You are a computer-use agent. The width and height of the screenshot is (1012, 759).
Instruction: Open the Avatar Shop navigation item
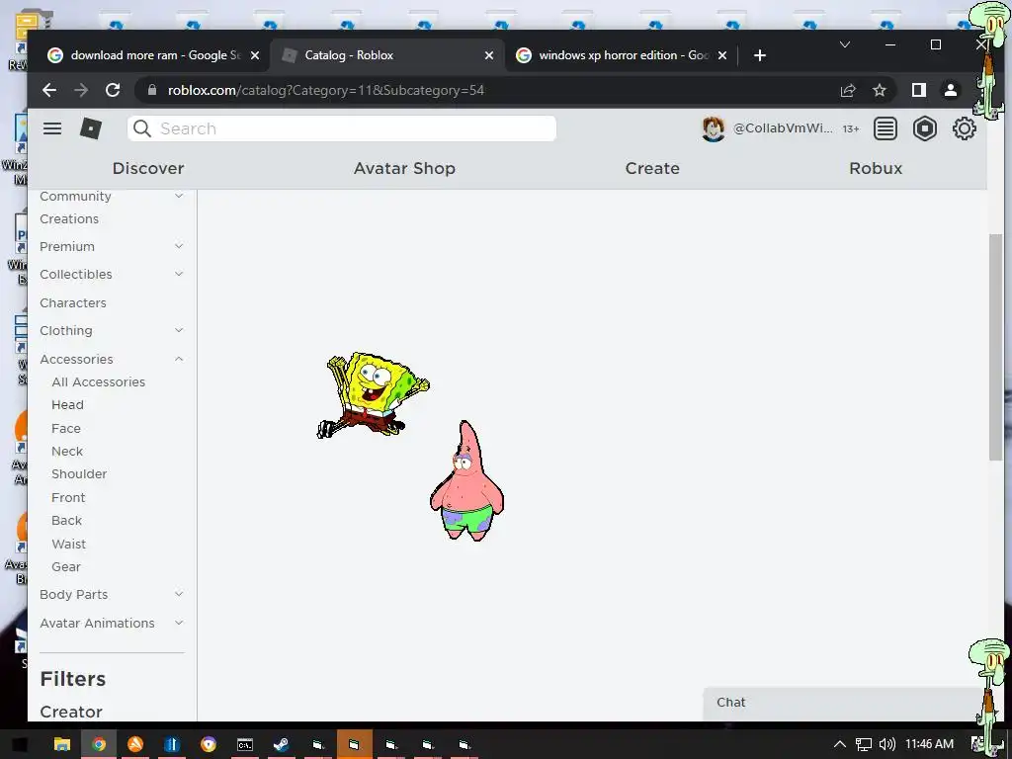click(404, 168)
